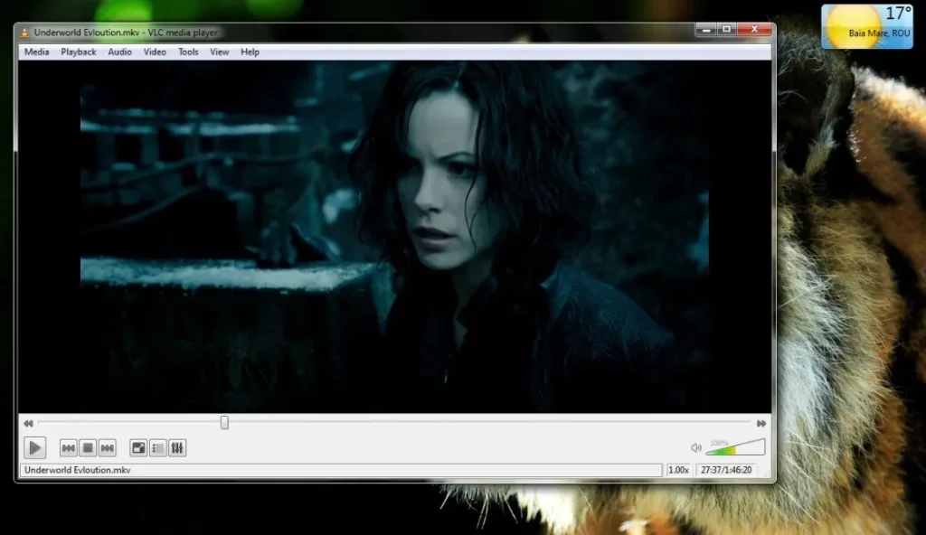
Task: Toggle elapsed time display 27:37/1:46:20
Action: (x=726, y=470)
